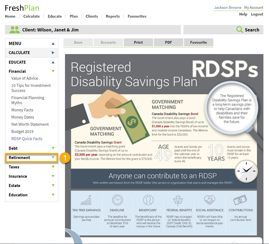Expand the Estate category arrow

53,185
